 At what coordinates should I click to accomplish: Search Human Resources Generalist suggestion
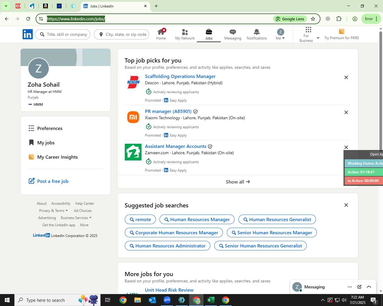tap(277, 219)
